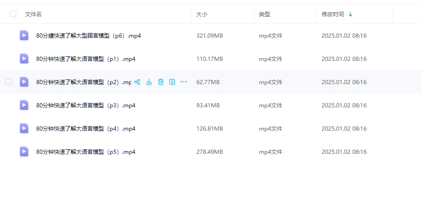Open the p3 mp4 file name

click(86, 105)
